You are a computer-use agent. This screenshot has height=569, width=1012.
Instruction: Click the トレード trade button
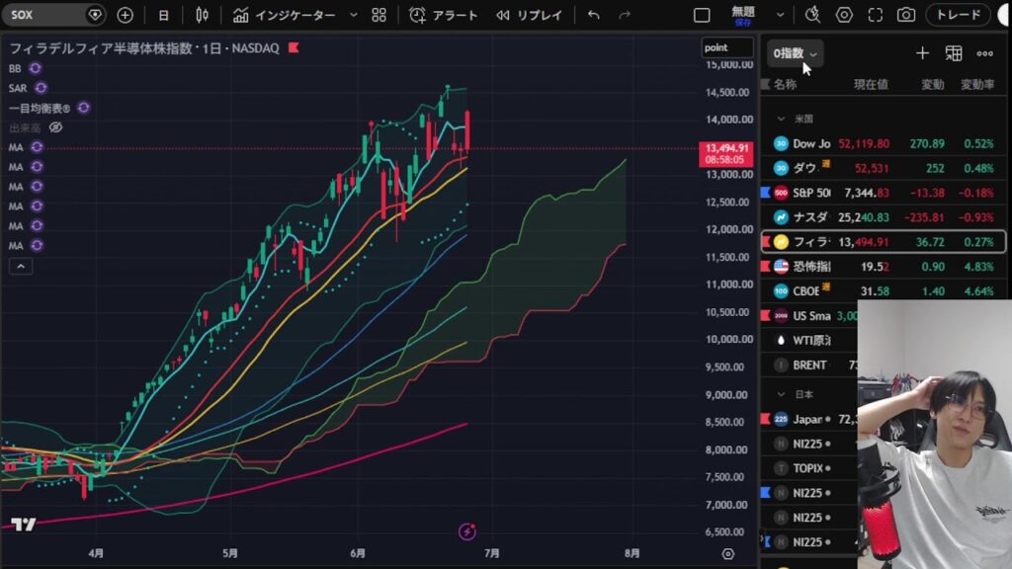click(958, 15)
